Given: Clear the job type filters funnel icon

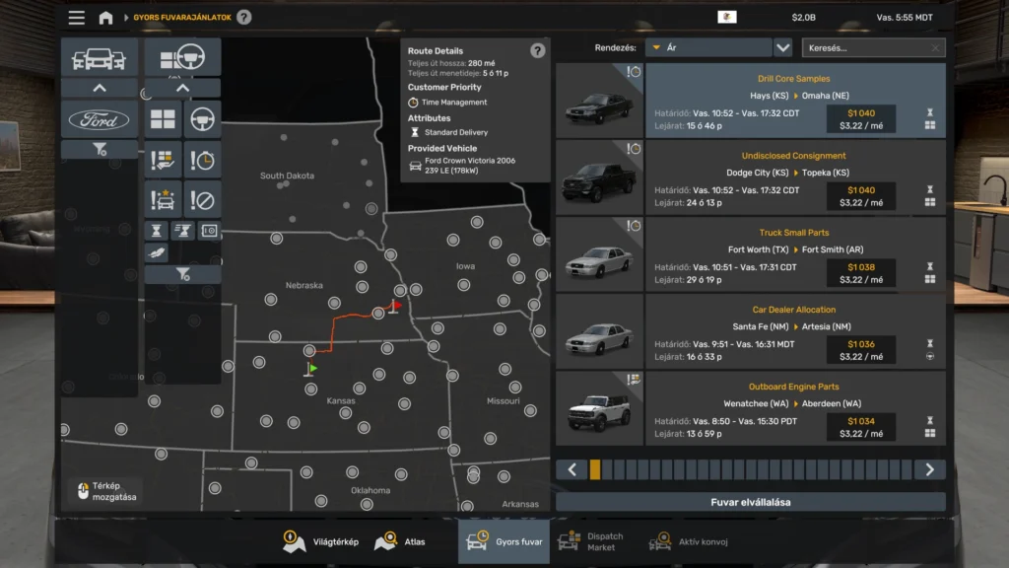Looking at the screenshot, I should tap(182, 275).
